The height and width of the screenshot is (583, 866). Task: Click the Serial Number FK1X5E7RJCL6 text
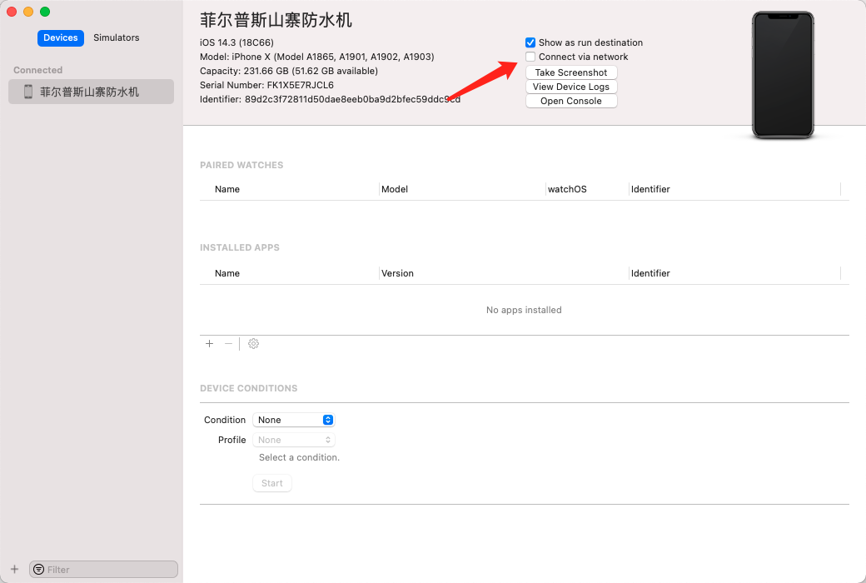pos(266,85)
